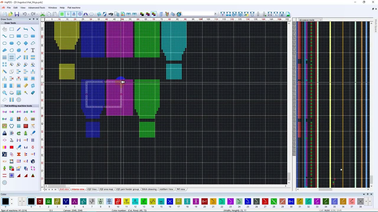Select the magic wand tool
This screenshot has height=212, width=378.
coord(26,92)
